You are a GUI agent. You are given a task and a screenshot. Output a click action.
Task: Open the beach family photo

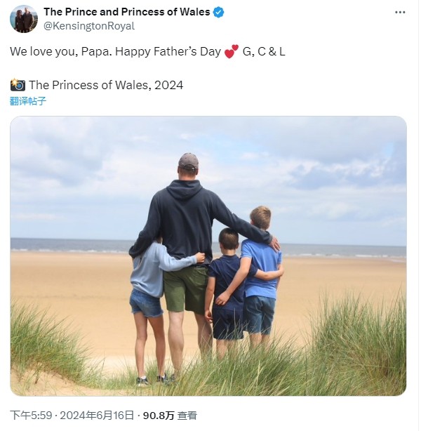208,256
